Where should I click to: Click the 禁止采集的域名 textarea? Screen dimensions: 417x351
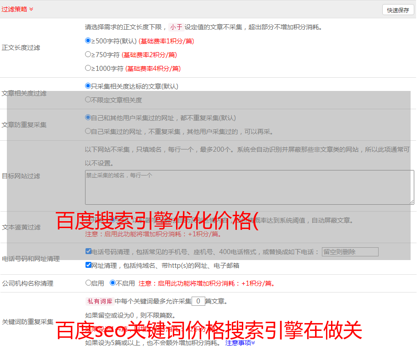[250, 187]
